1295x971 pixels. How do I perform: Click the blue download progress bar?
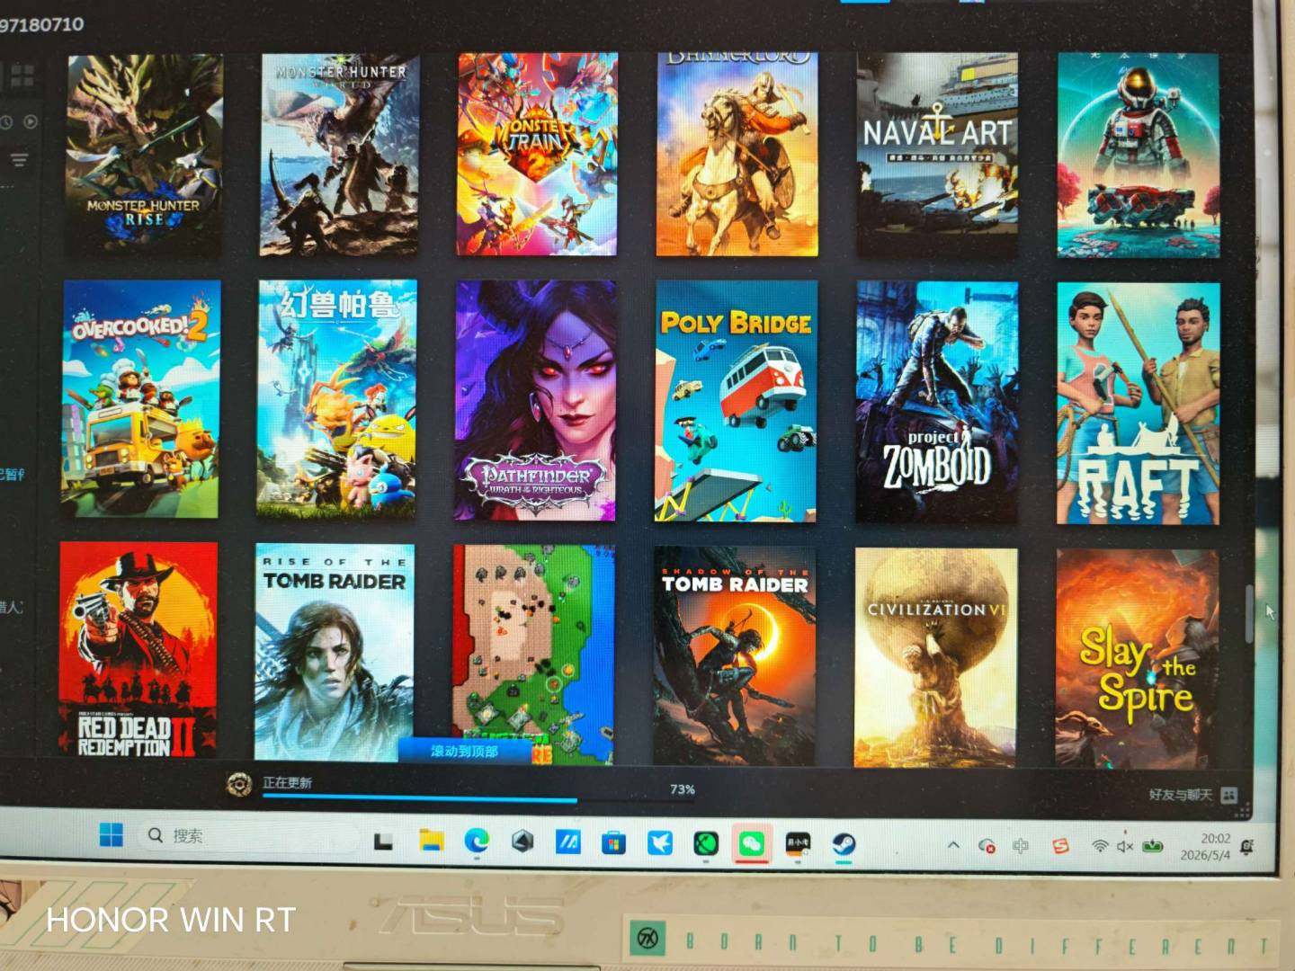point(420,798)
